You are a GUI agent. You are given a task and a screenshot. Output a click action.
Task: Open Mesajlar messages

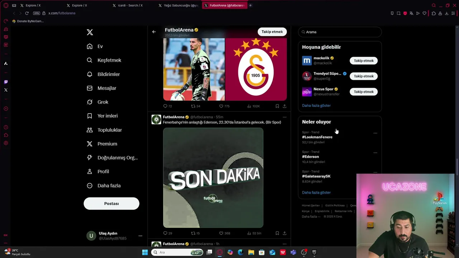coord(101,88)
